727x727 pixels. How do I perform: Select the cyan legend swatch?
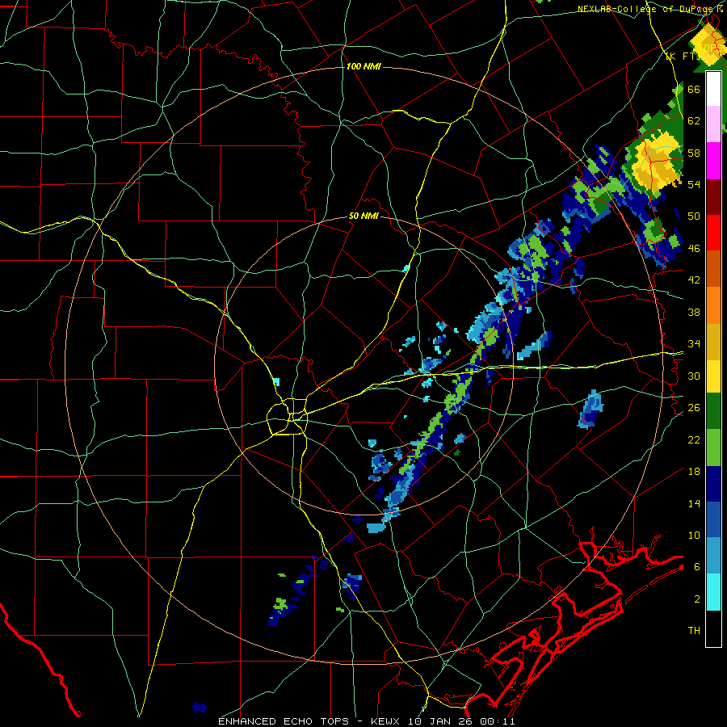coord(713,592)
